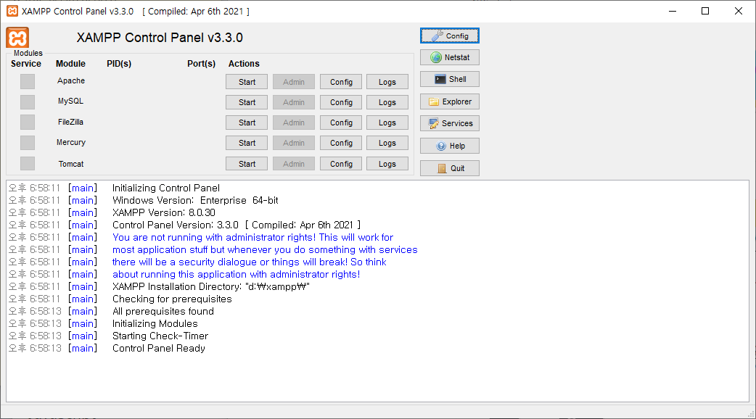Toggle Mercury service install checkbox

(28, 143)
